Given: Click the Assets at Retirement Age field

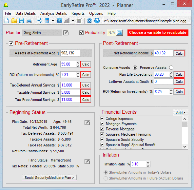Looking at the screenshot, I should point(70,53).
